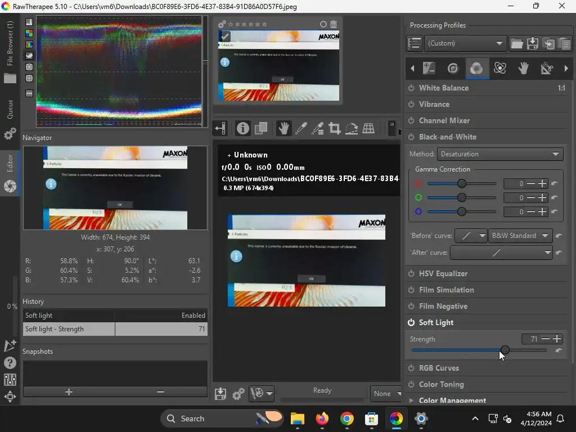Enable the HSV Equalizer tool
Viewport: 576px width, 432px height.
tap(411, 274)
